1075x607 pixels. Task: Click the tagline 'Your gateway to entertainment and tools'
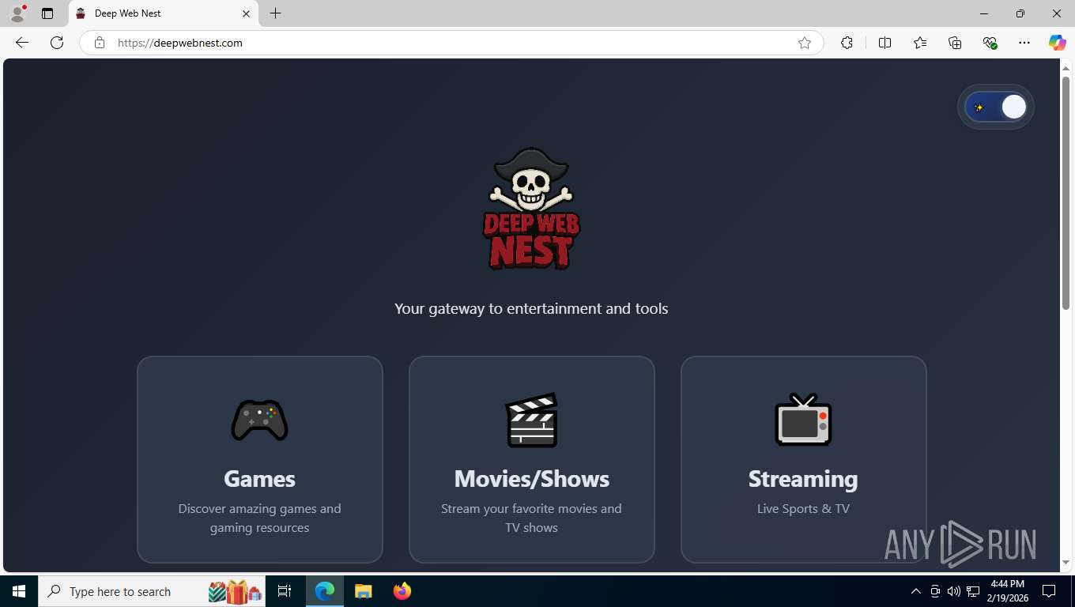(x=531, y=308)
